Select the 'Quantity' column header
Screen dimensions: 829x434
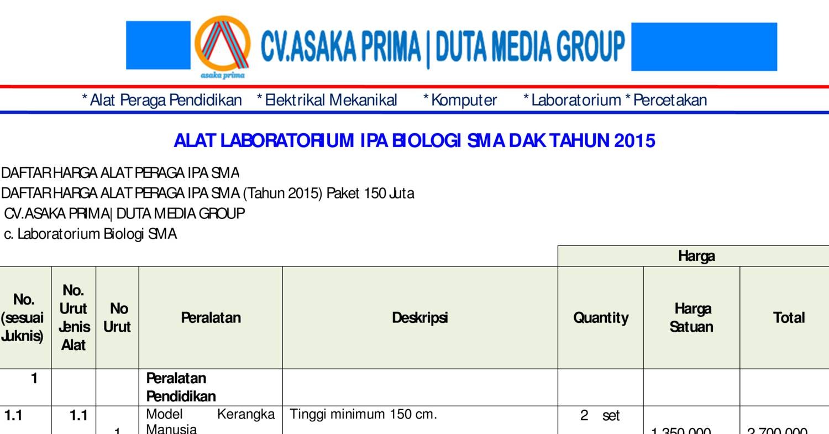click(600, 318)
